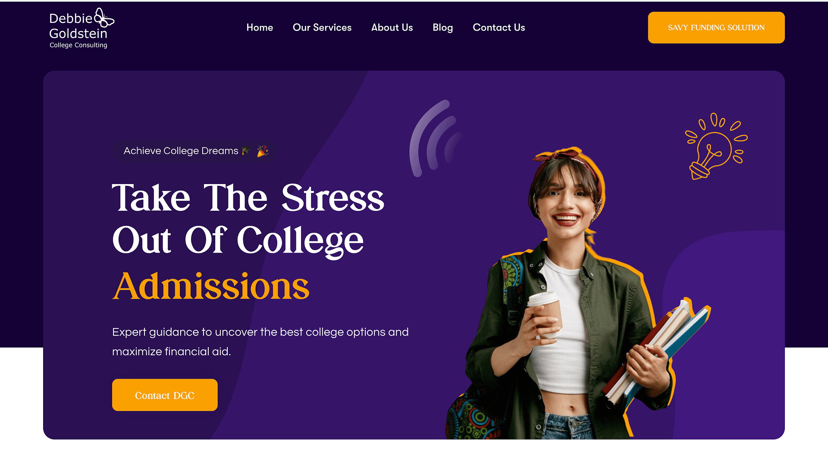Image resolution: width=828 pixels, height=476 pixels.
Task: Click the Debbie Goldstein College Consulting logo
Action: pyautogui.click(x=82, y=28)
